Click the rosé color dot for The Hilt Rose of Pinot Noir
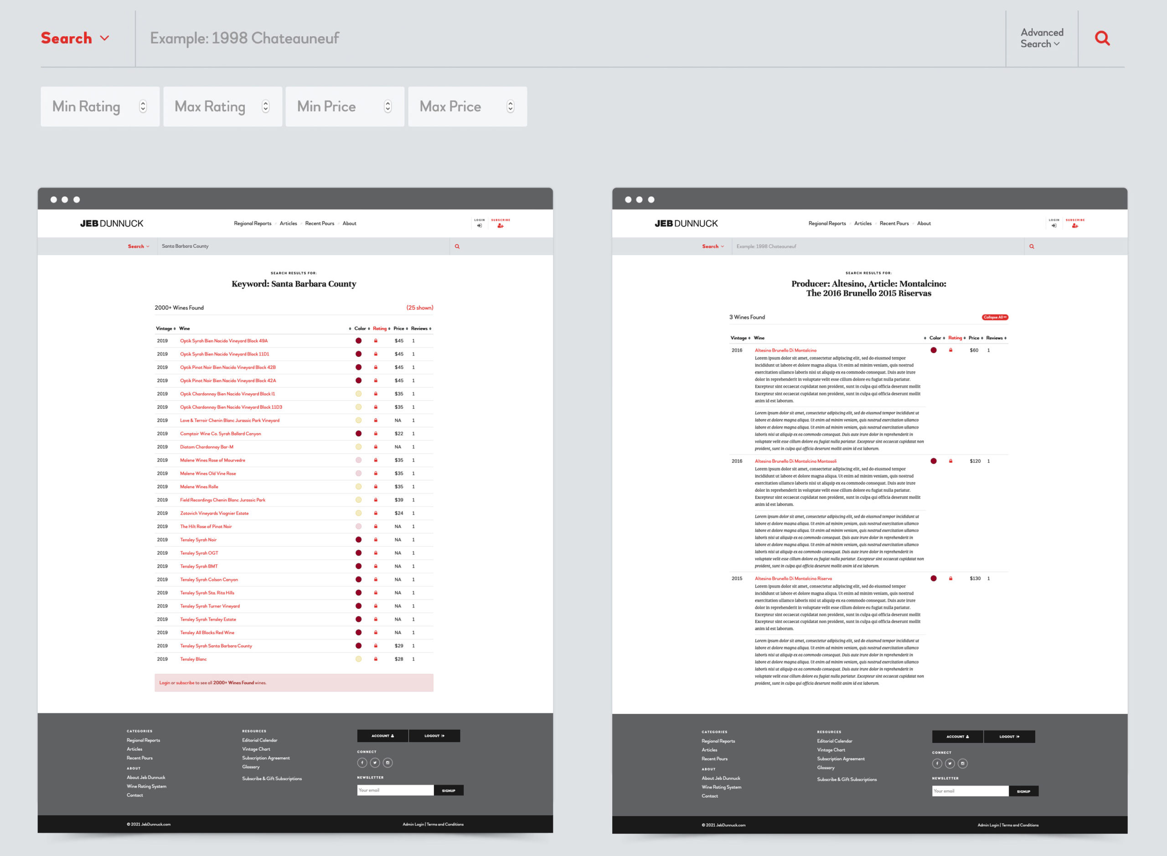 pyautogui.click(x=358, y=526)
